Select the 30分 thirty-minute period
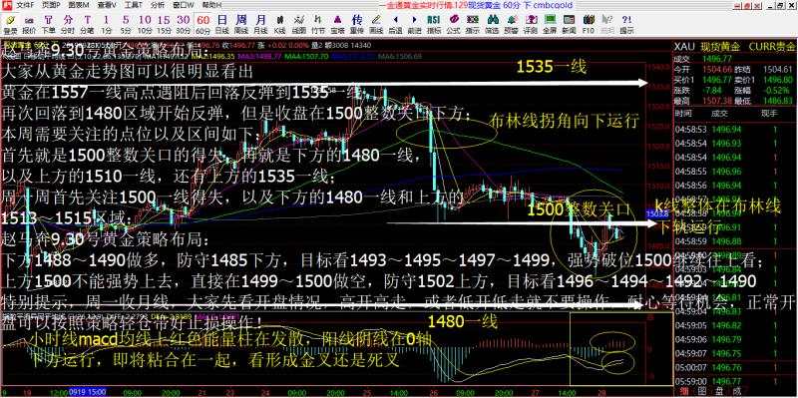Viewport: 798px width, 398px height. [183, 24]
